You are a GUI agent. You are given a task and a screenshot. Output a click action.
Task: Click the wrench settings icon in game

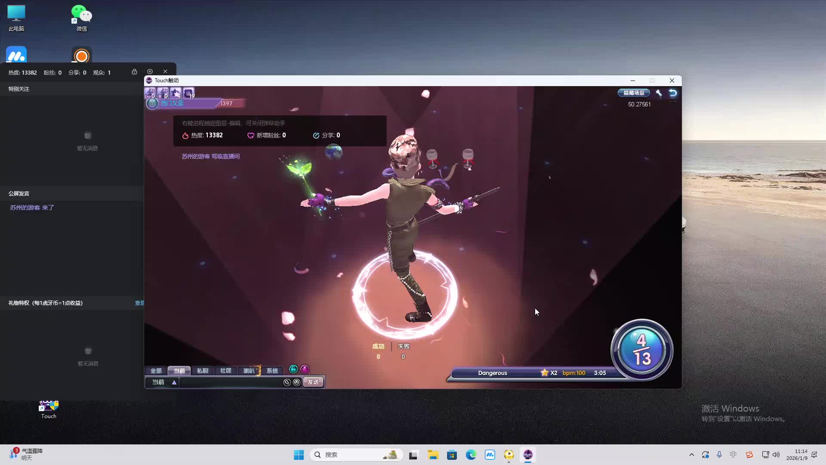(x=659, y=93)
